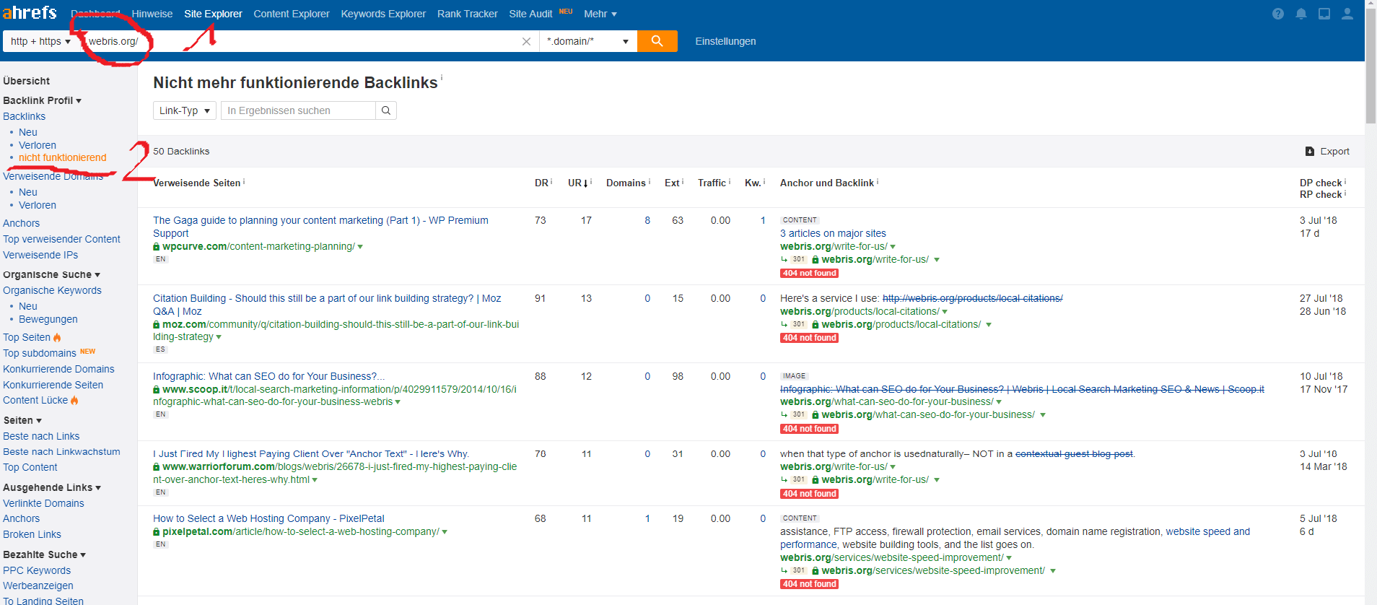Click the monitor icon in the header
The height and width of the screenshot is (605, 1377).
pyautogui.click(x=1324, y=14)
